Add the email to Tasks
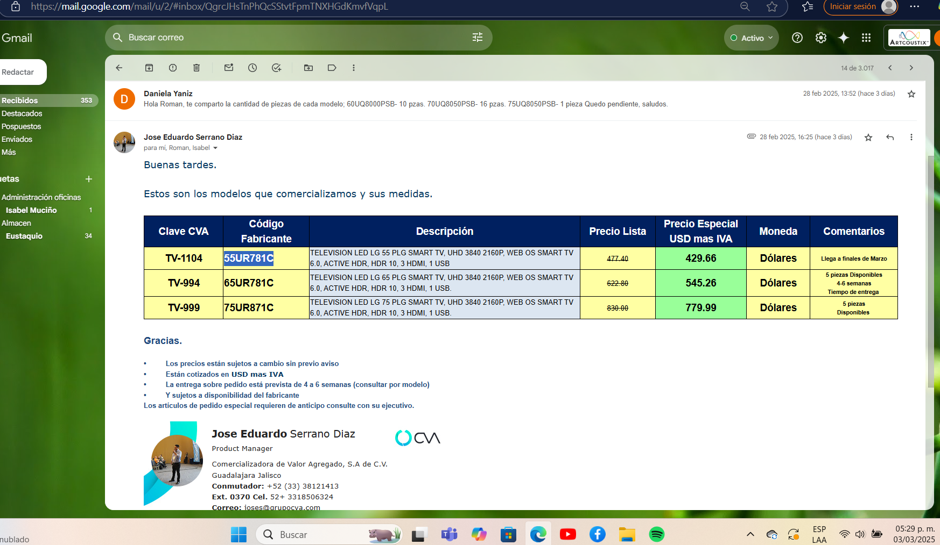The width and height of the screenshot is (940, 545). [x=276, y=68]
